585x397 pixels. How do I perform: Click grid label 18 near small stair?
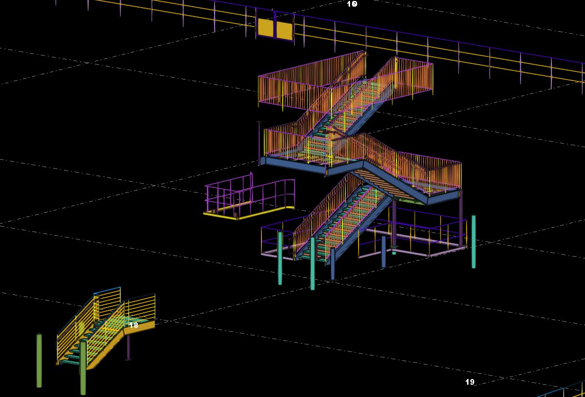[x=134, y=325]
